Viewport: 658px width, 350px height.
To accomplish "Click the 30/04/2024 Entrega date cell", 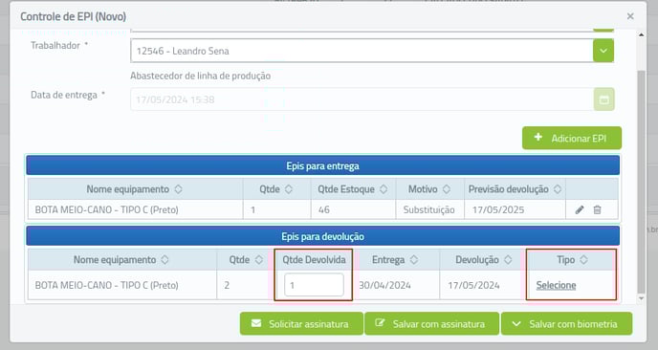I will (x=396, y=285).
